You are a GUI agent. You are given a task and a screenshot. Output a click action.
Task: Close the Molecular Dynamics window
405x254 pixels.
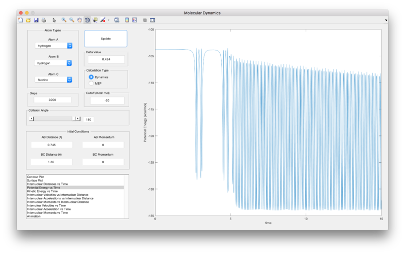[x=21, y=13]
